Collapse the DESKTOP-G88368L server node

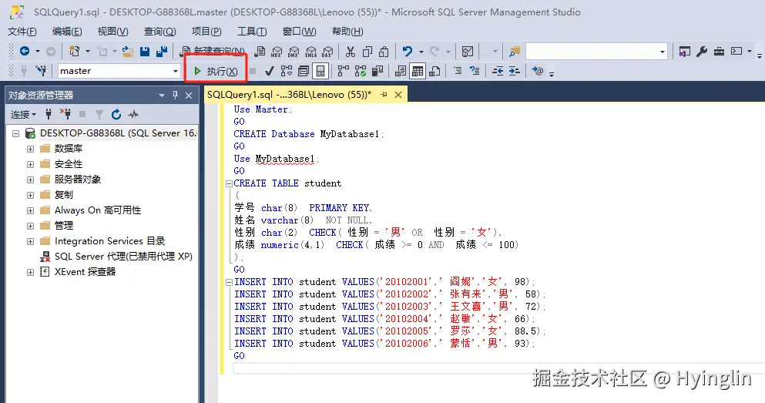tap(15, 133)
